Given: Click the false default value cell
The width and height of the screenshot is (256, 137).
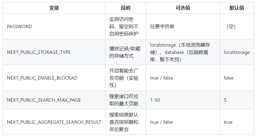Looking at the screenshot, I should (x=229, y=78).
